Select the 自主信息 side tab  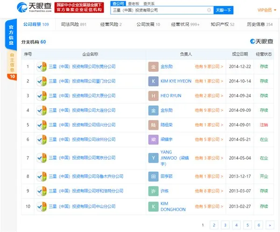(12, 62)
